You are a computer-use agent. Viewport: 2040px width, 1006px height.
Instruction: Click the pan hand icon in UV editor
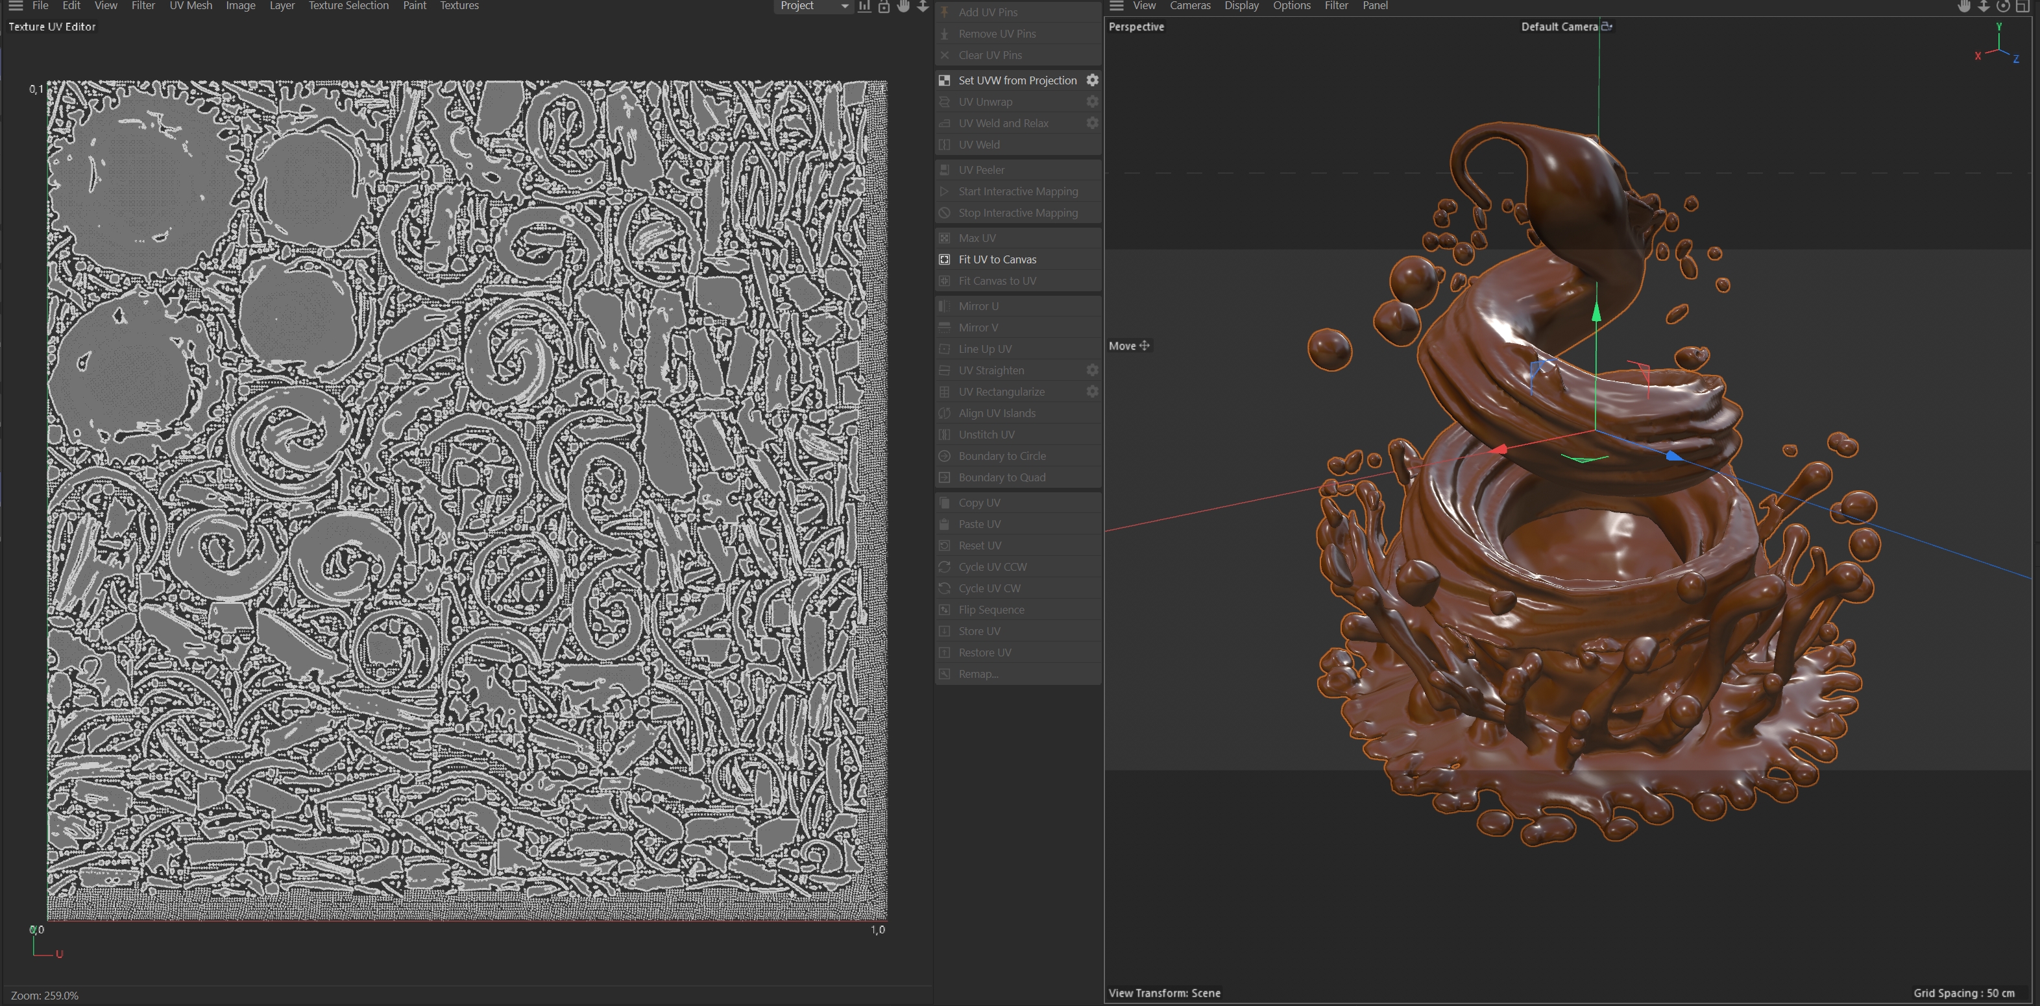coord(904,6)
